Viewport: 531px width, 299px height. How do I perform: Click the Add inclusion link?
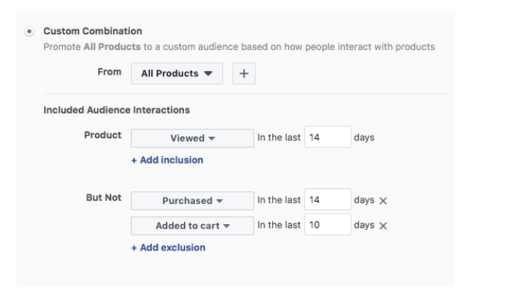tap(167, 160)
